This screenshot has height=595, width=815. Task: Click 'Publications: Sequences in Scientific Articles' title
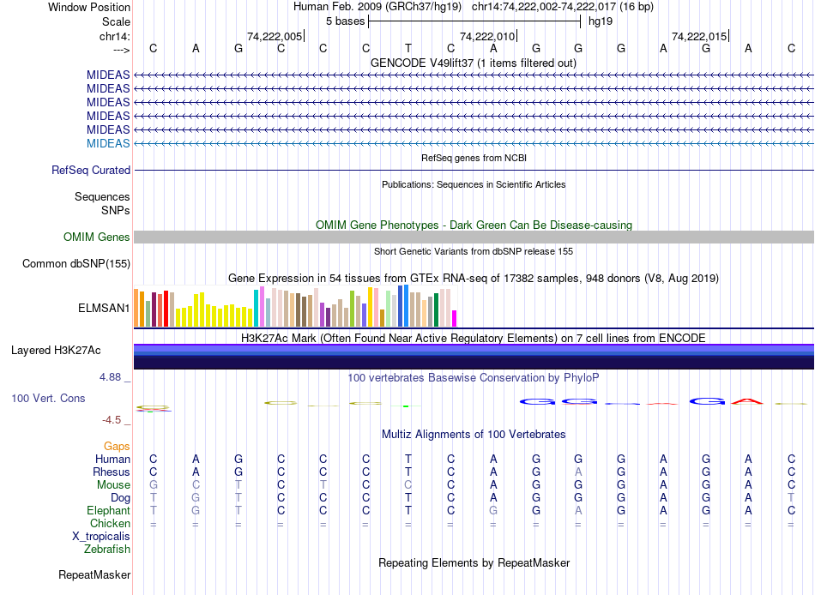[474, 184]
